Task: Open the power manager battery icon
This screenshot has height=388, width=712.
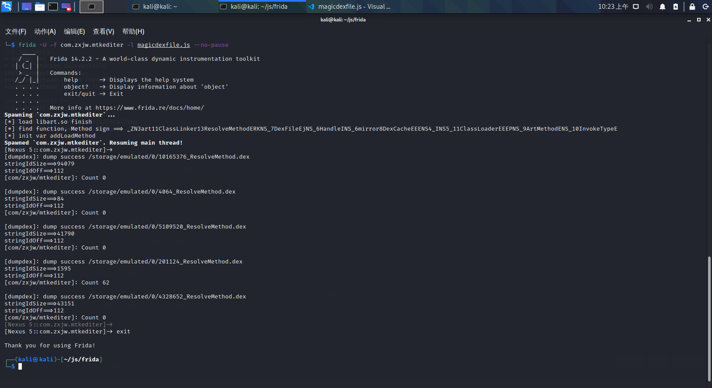Action: (x=676, y=7)
